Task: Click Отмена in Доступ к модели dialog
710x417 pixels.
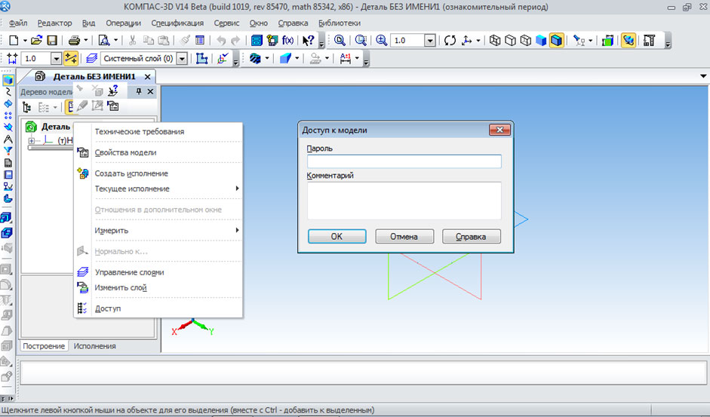Action: pyautogui.click(x=404, y=236)
